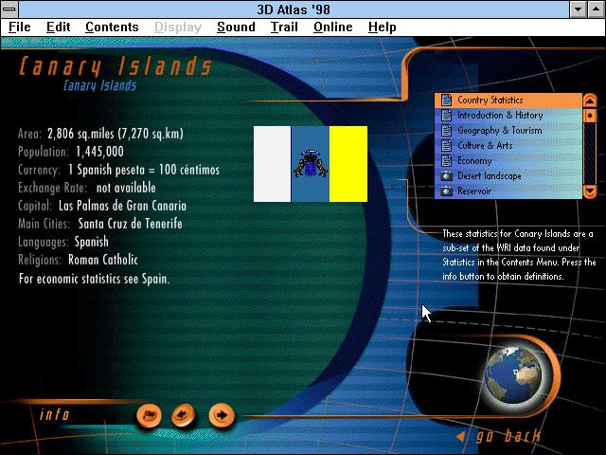The height and width of the screenshot is (455, 606).
Task: Minimize the 3D Atlas '98 window
Action: click(579, 9)
